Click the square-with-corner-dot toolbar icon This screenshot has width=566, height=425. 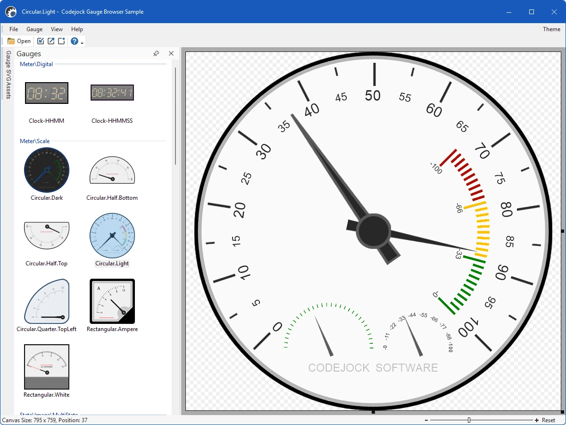point(61,41)
